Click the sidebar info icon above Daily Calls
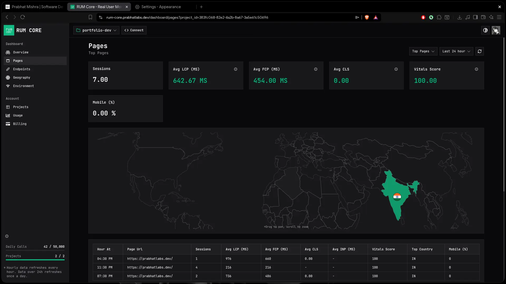Viewport: 506px width, 284px height. click(x=7, y=236)
